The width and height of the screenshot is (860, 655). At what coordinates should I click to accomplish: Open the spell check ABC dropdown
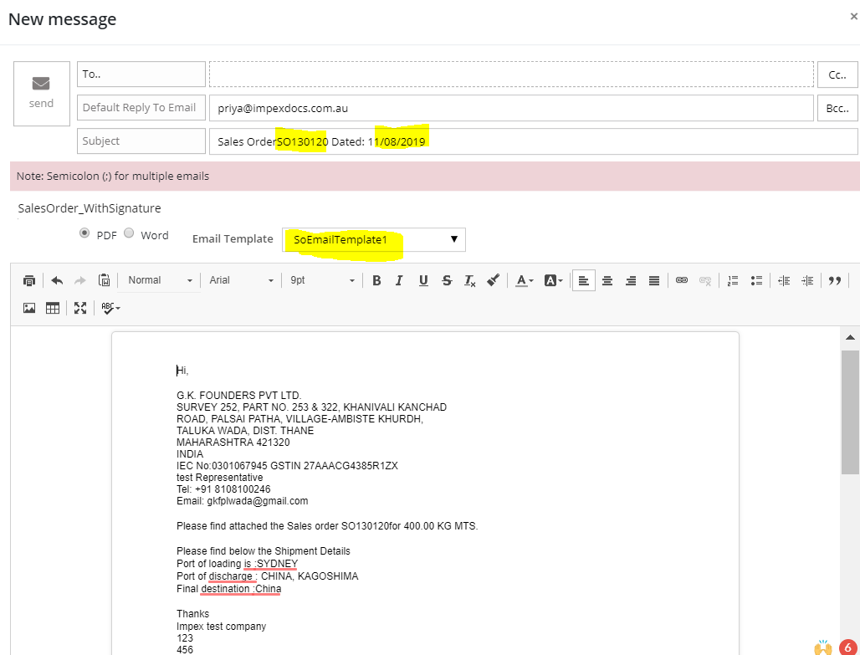(110, 308)
